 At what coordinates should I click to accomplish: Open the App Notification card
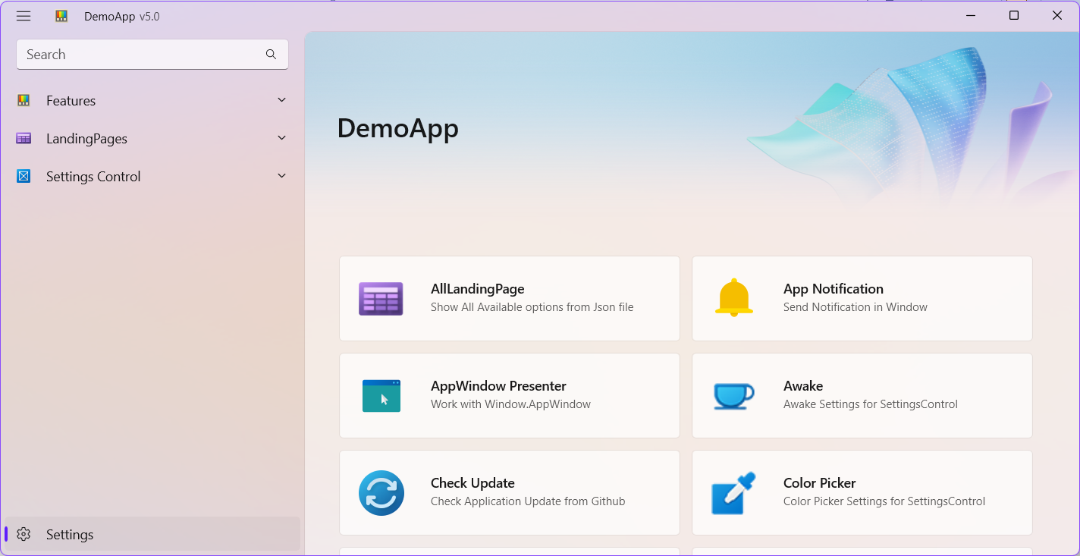tap(862, 298)
